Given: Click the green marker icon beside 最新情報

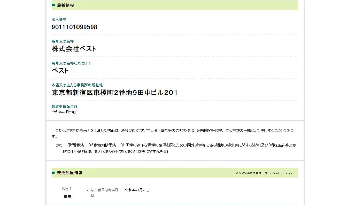Looking at the screenshot, I should click(53, 5).
